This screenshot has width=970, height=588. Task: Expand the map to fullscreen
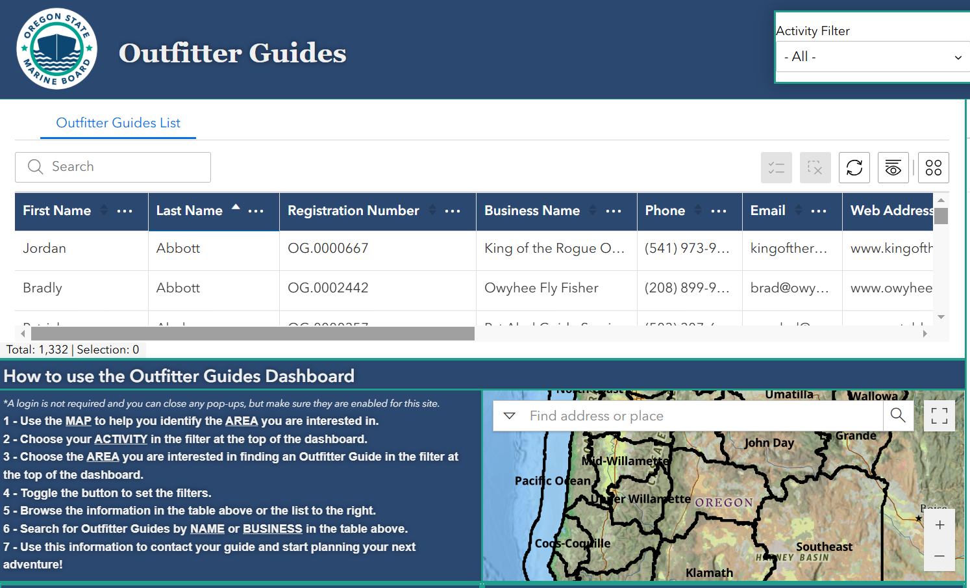coord(939,415)
